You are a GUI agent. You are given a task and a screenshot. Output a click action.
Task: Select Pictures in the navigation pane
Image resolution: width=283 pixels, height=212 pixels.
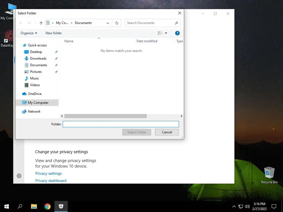[x=36, y=72]
